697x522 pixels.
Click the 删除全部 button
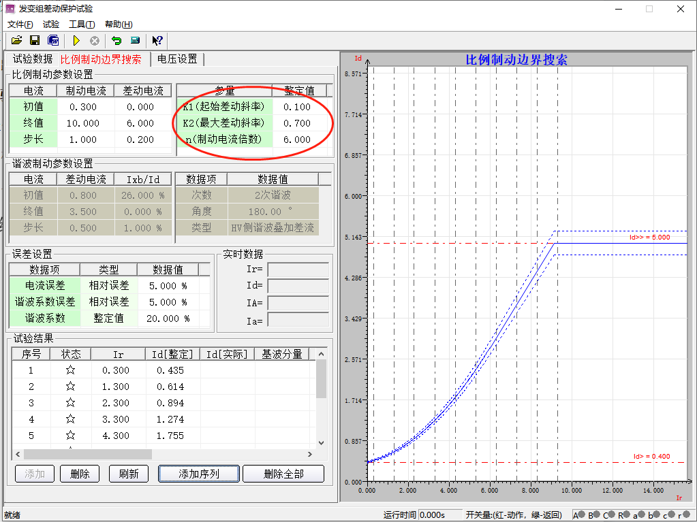[x=283, y=474]
